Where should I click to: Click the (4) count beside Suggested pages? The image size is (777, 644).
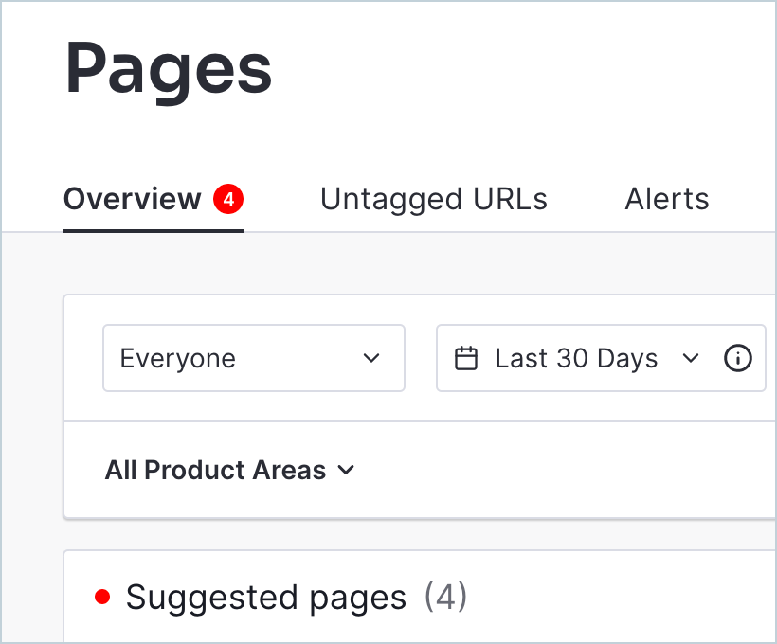point(445,598)
